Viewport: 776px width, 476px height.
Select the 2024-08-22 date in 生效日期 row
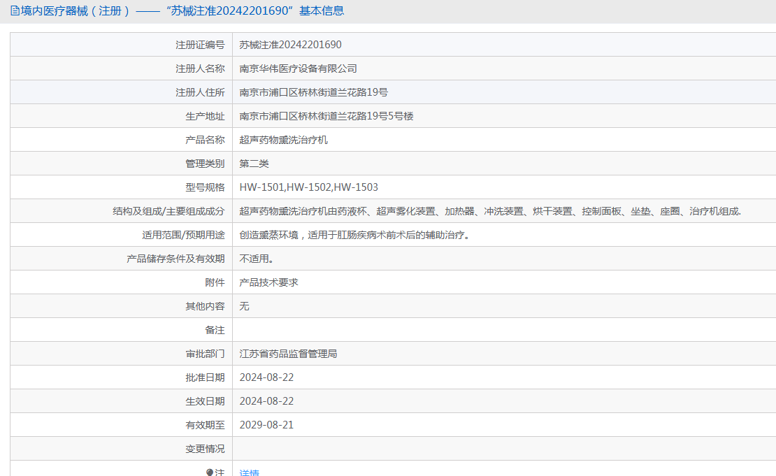pos(267,401)
